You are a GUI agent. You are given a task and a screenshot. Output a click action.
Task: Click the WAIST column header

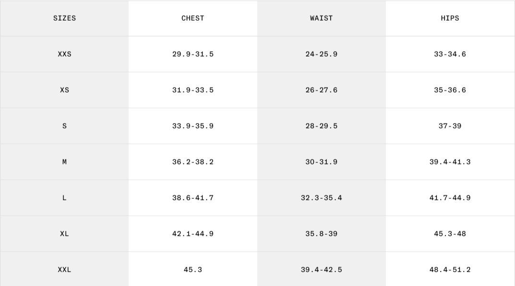[321, 18]
